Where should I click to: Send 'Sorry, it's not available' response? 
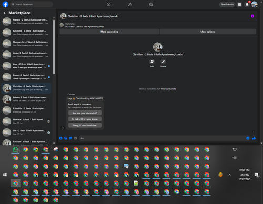85,125
